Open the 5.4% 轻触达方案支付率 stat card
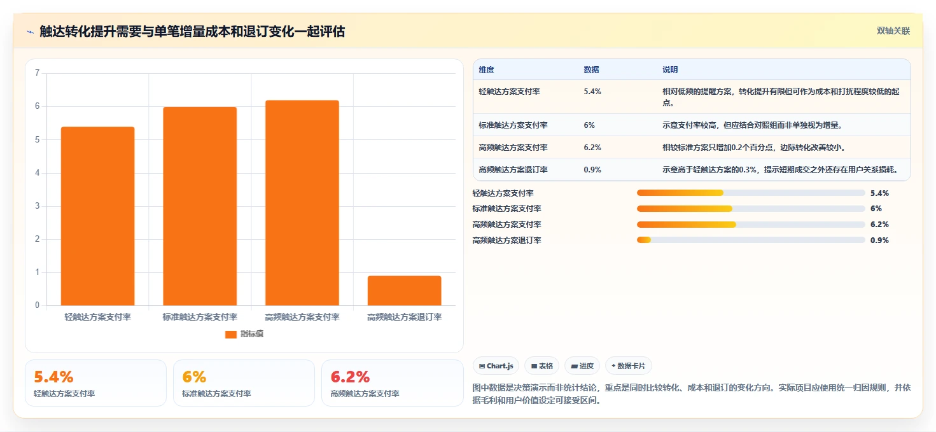The width and height of the screenshot is (936, 432). tap(95, 383)
